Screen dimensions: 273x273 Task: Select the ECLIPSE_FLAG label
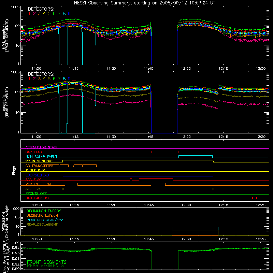point(37,175)
